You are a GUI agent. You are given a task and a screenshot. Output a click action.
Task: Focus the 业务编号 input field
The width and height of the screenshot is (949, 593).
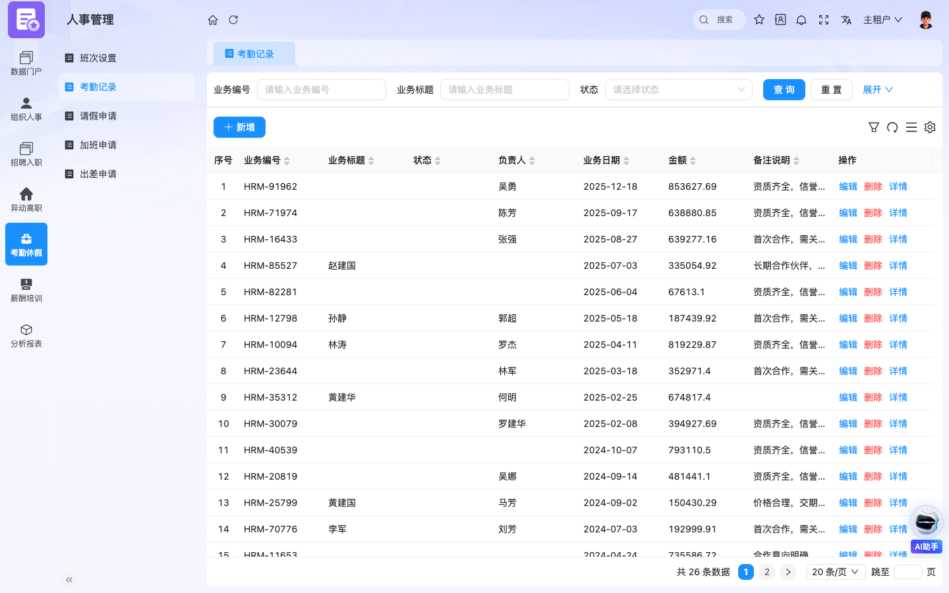coord(322,90)
